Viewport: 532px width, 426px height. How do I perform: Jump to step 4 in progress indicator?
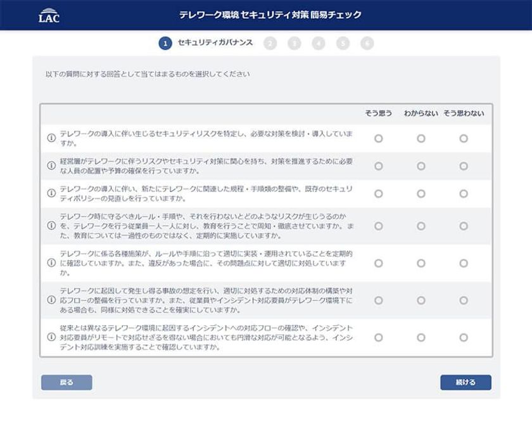click(x=319, y=43)
